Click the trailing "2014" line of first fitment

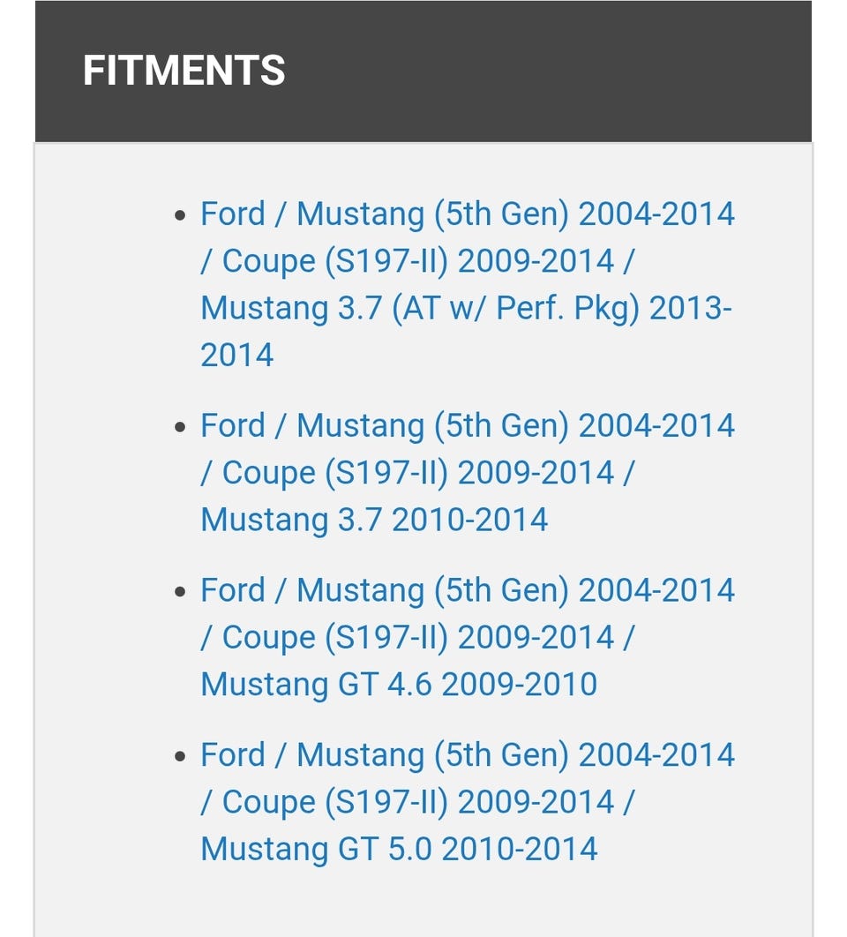pyautogui.click(x=236, y=356)
